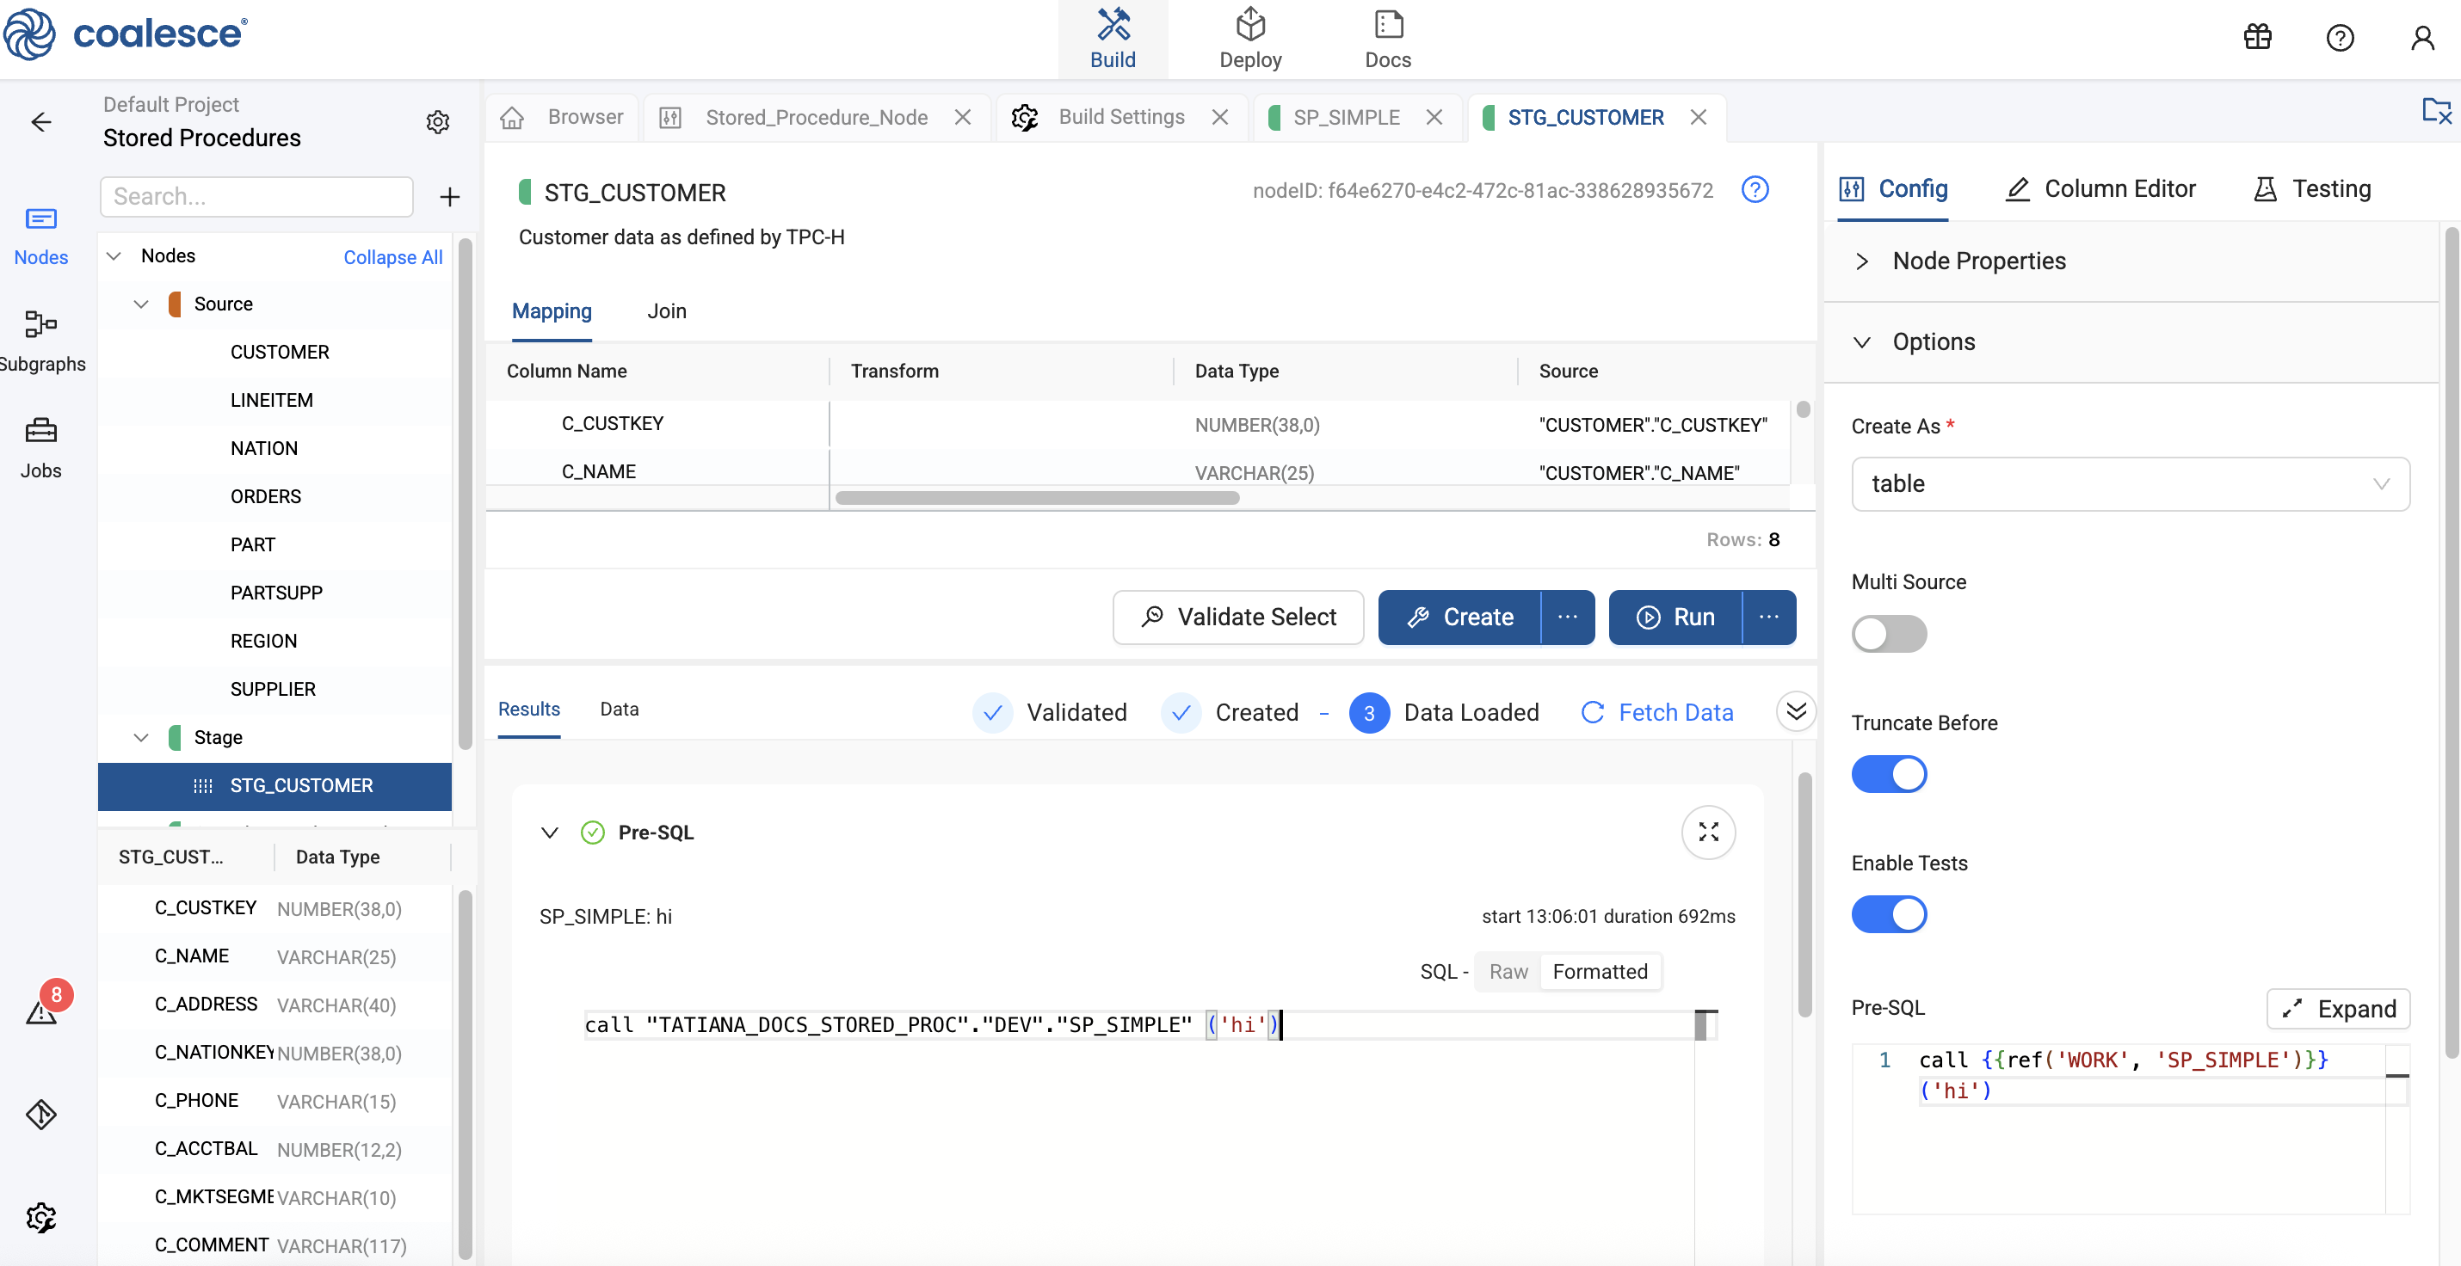Image resolution: width=2461 pixels, height=1266 pixels.
Task: Select Formatted SQL view
Action: [x=1601, y=972]
